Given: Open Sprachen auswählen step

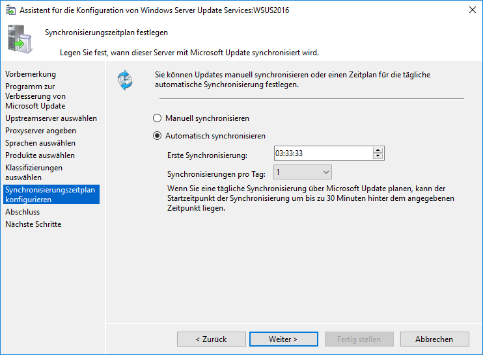Looking at the screenshot, I should (x=40, y=143).
